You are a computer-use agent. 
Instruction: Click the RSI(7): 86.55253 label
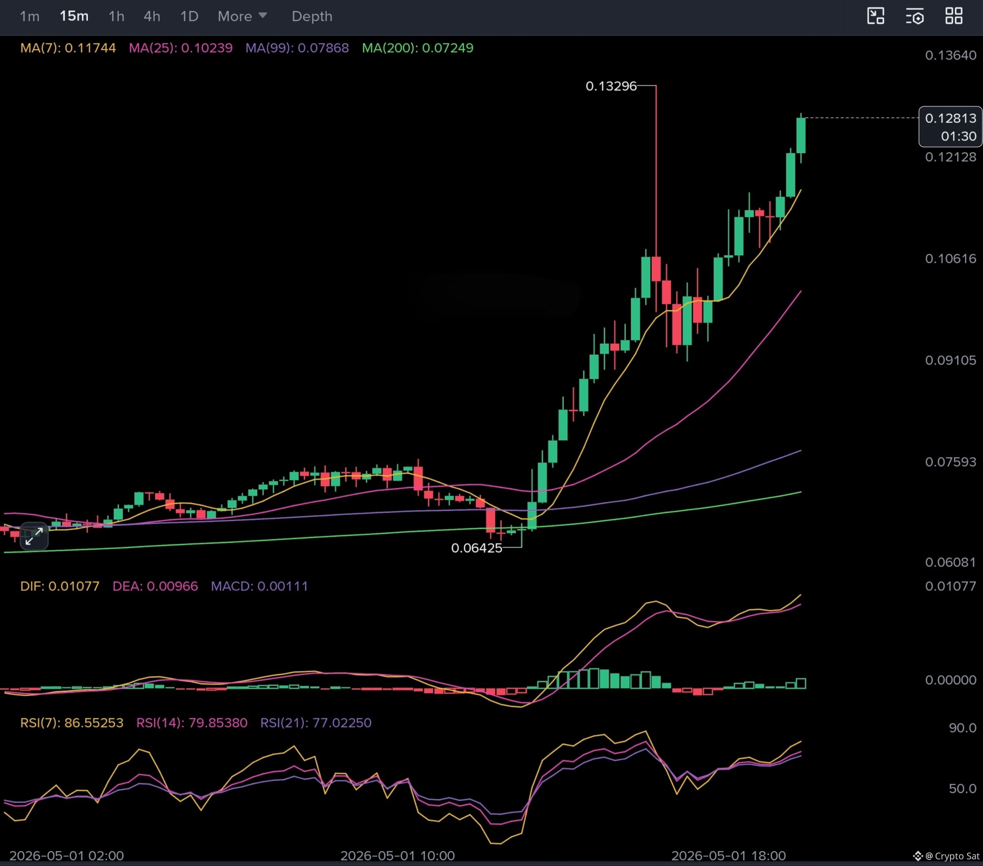(72, 723)
